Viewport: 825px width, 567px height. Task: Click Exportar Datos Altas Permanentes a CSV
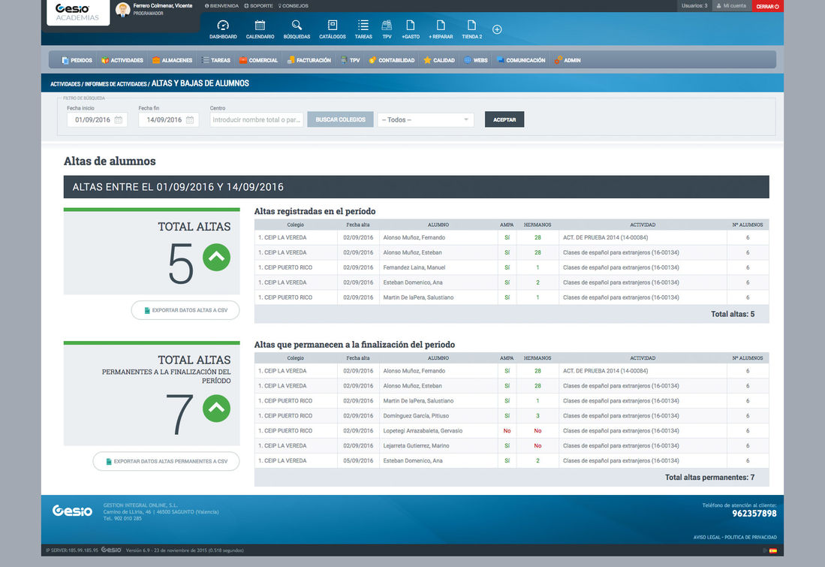pos(166,461)
